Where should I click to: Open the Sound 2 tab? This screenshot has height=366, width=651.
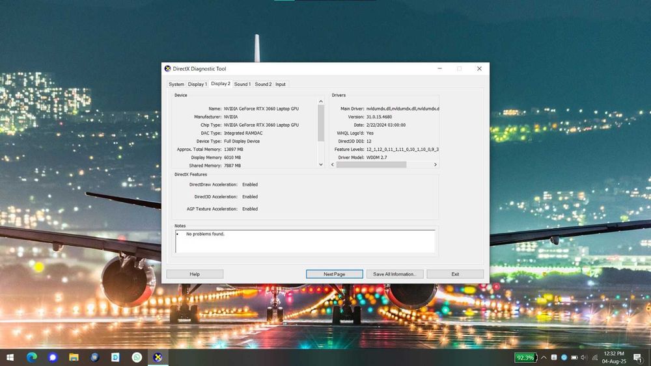[263, 84]
